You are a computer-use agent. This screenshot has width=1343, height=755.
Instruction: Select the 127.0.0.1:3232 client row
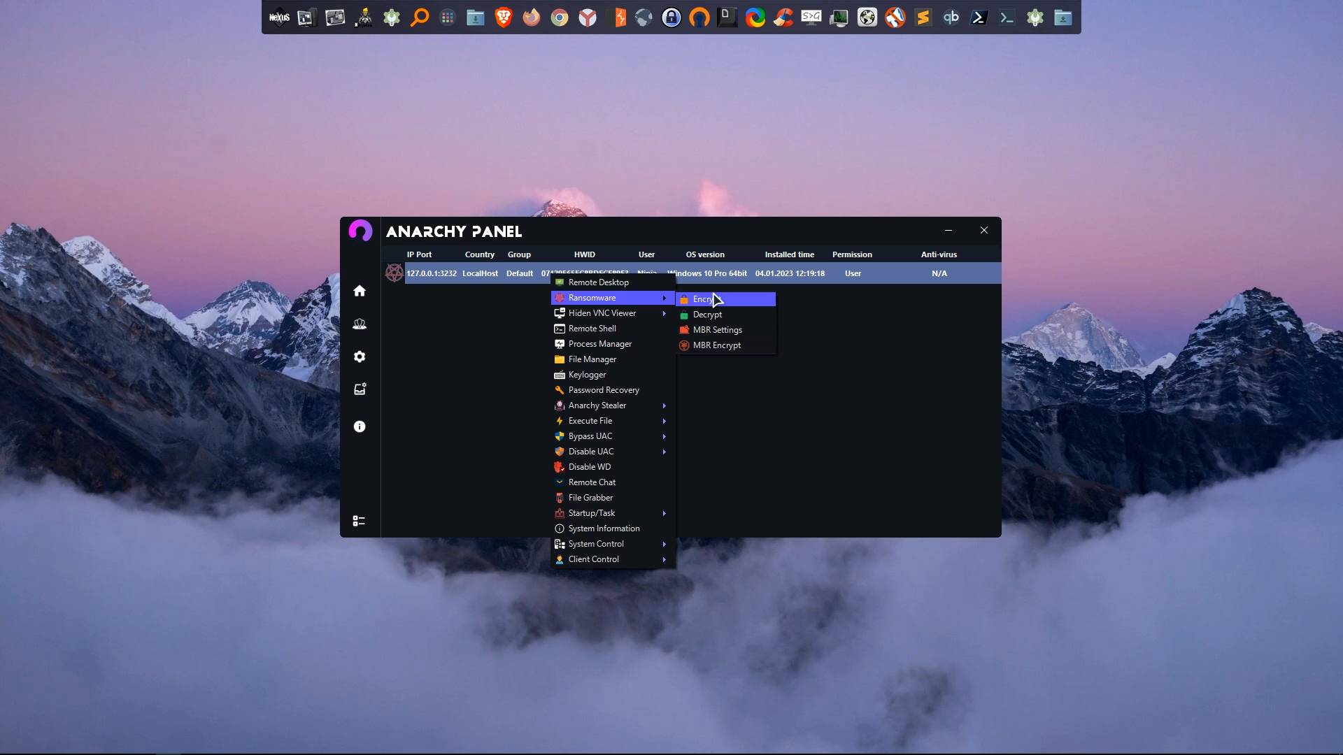432,273
